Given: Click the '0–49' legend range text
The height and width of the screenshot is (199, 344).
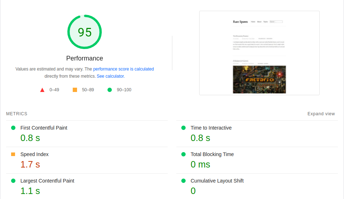Looking at the screenshot, I should click(x=54, y=90).
